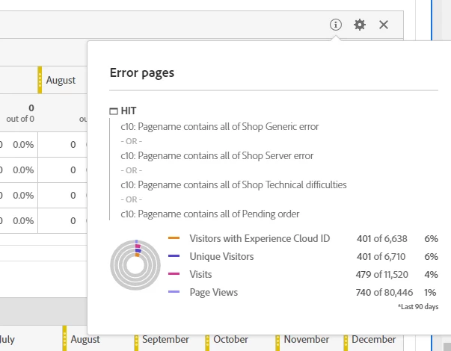
Task: Click the info icon for segment details
Action: click(x=336, y=25)
